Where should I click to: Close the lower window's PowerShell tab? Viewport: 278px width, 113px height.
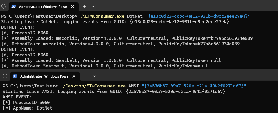click(x=74, y=76)
